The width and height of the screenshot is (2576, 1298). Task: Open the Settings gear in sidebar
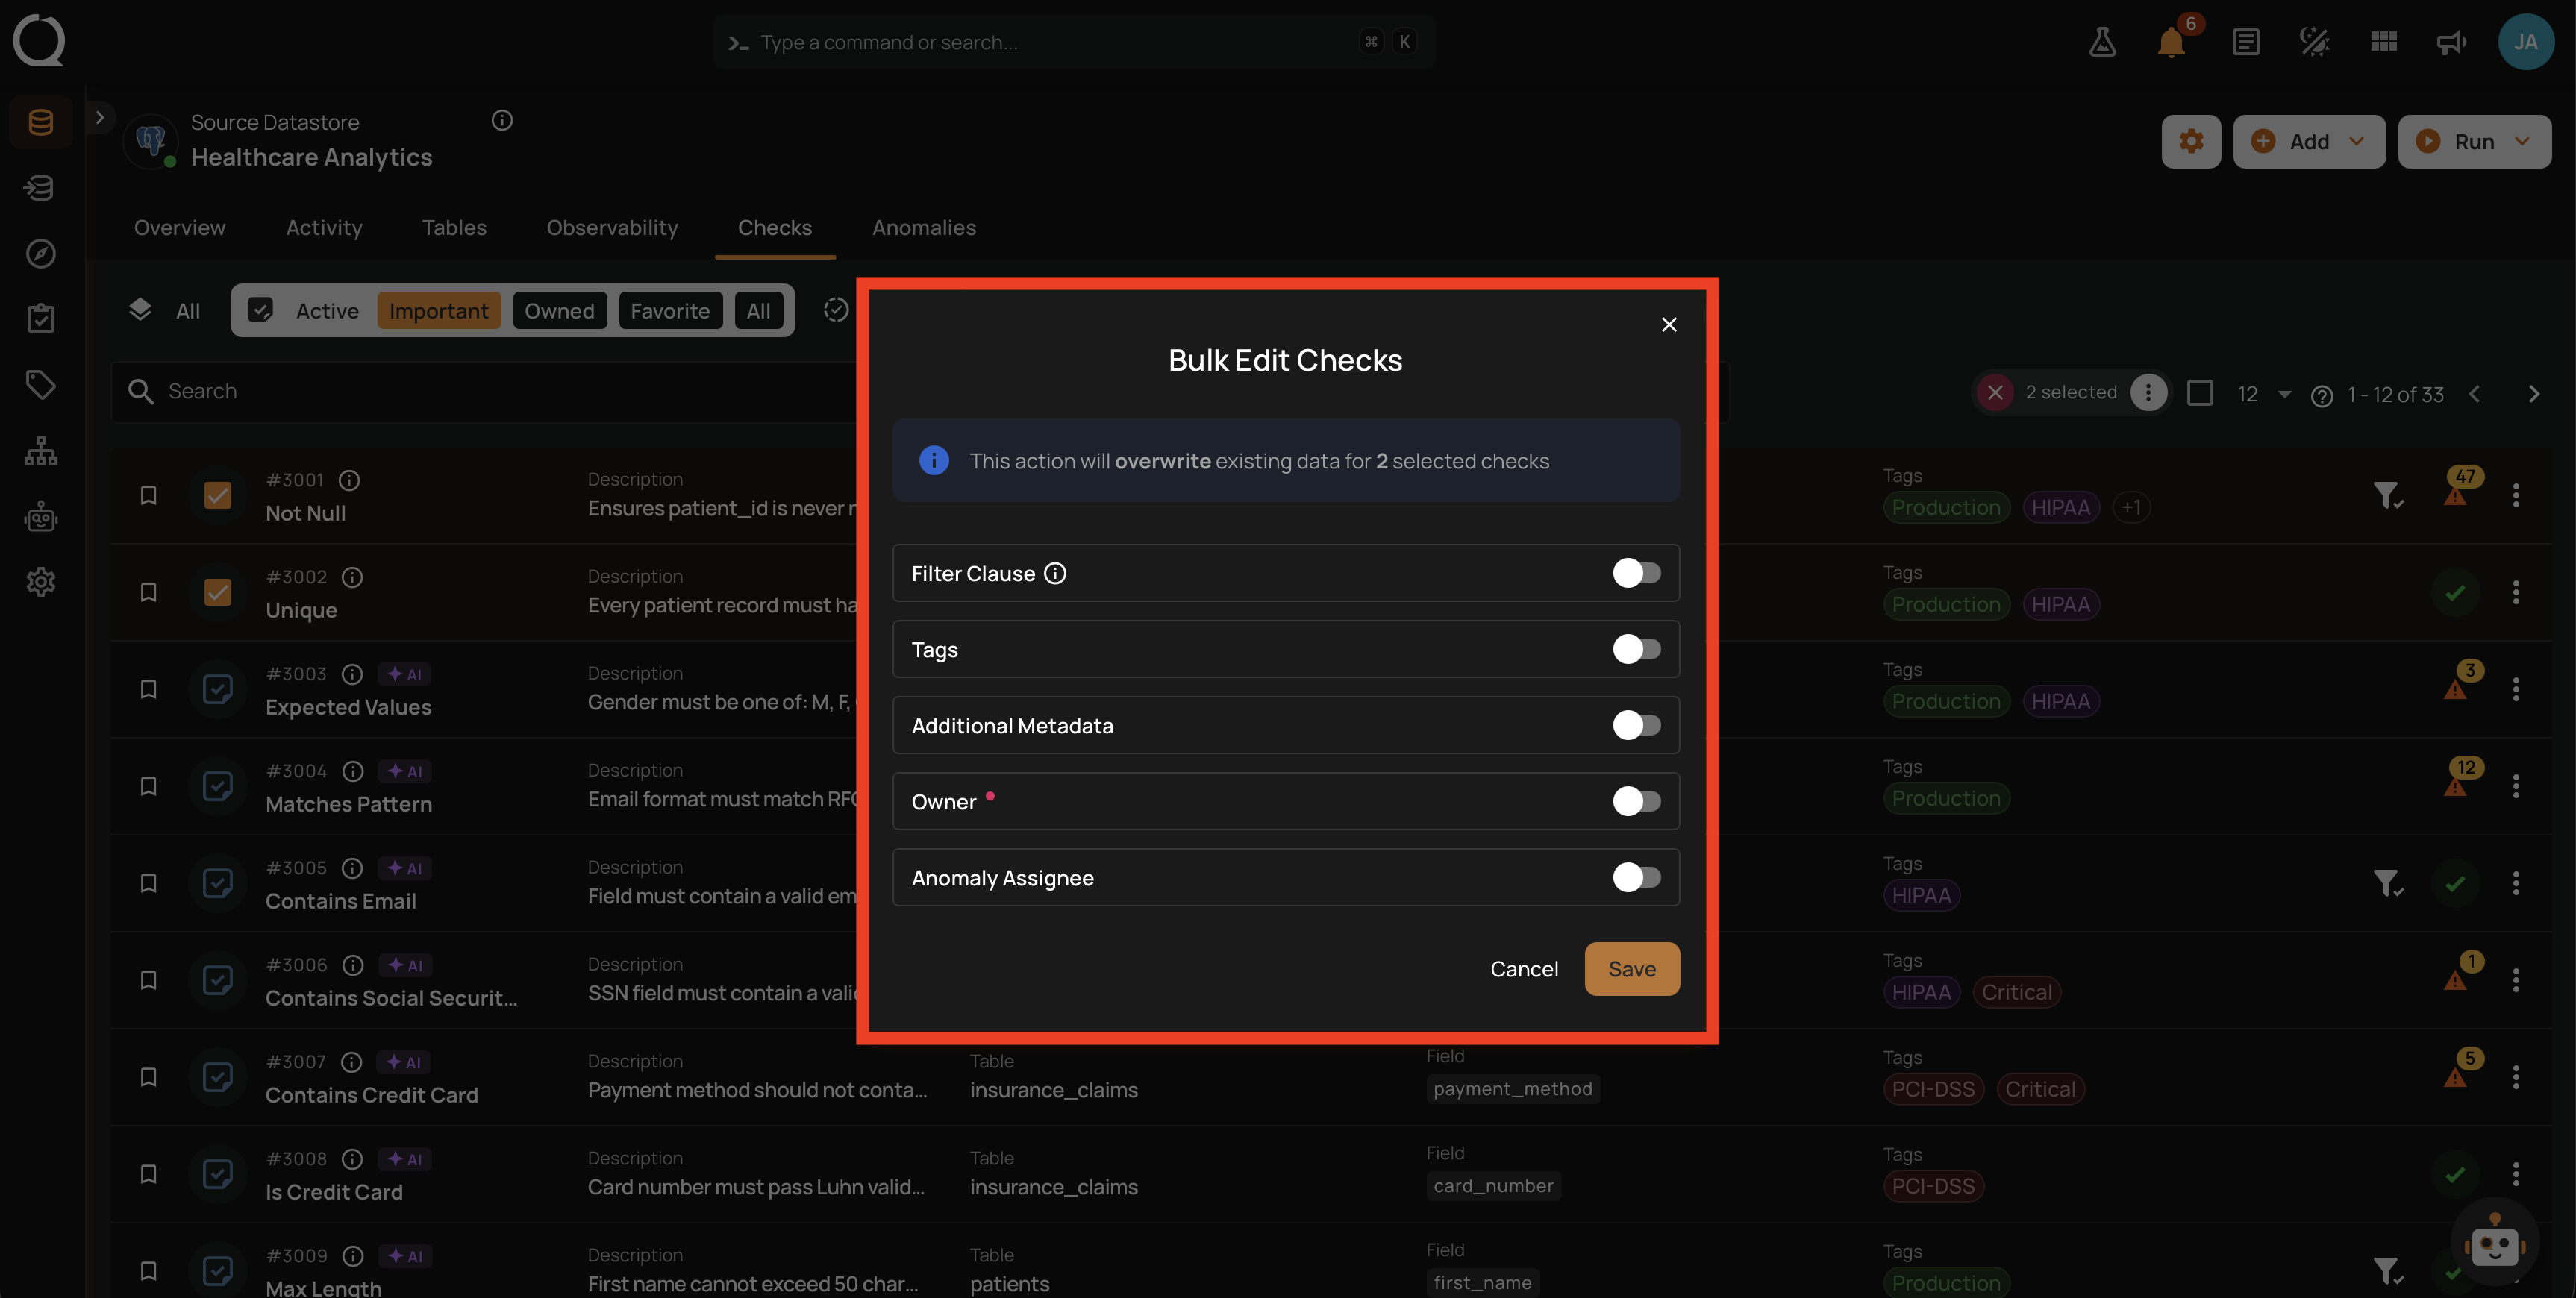(41, 582)
